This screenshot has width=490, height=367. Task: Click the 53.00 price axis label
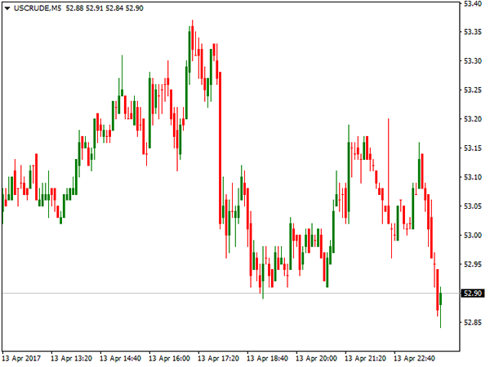[473, 236]
